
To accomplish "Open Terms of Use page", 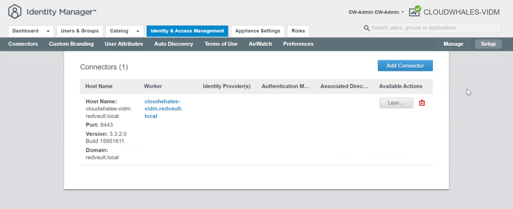I will 221,44.
